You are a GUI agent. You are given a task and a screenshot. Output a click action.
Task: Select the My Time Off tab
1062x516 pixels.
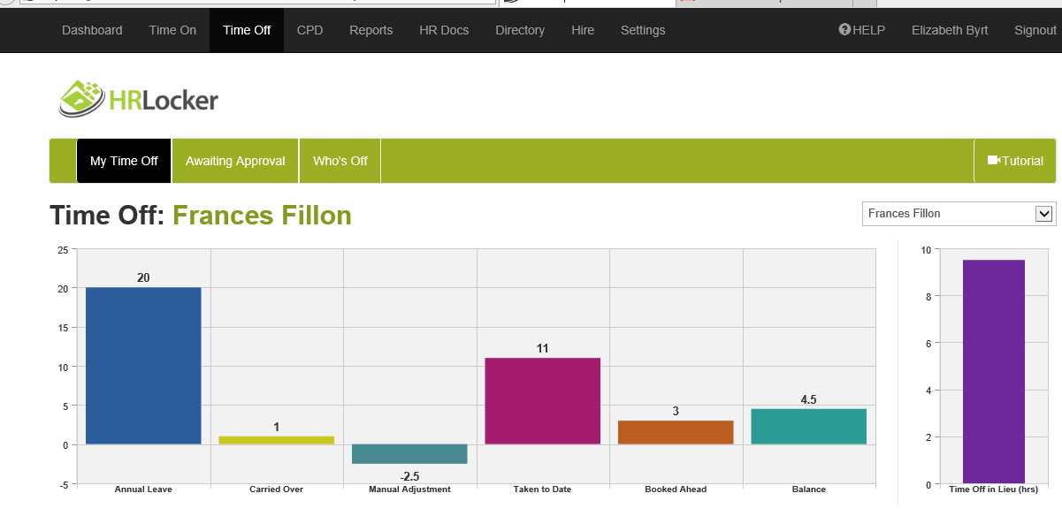tap(124, 161)
